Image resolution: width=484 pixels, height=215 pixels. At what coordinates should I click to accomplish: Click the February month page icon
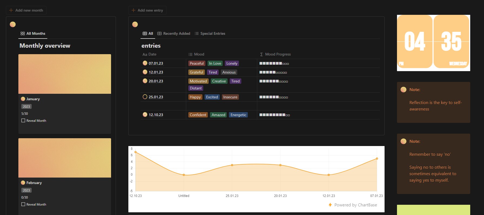tap(23, 183)
